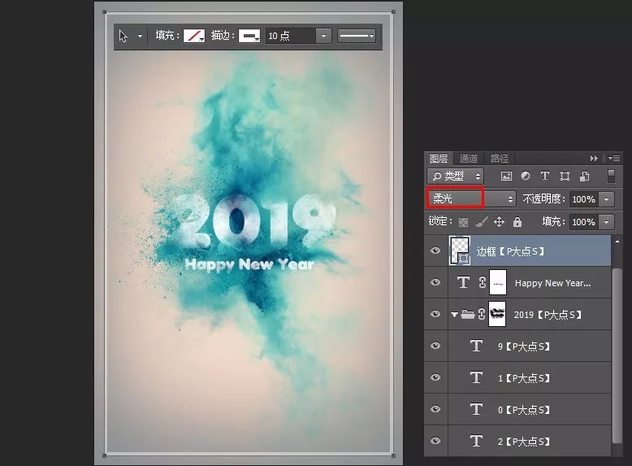
Task: Open the opacity slider dropdown arrow
Action: (606, 199)
